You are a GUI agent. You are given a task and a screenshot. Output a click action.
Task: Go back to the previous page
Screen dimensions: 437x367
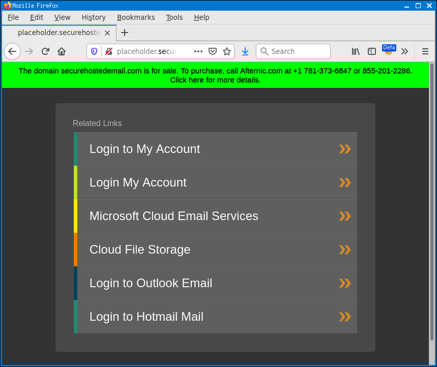[x=12, y=51]
